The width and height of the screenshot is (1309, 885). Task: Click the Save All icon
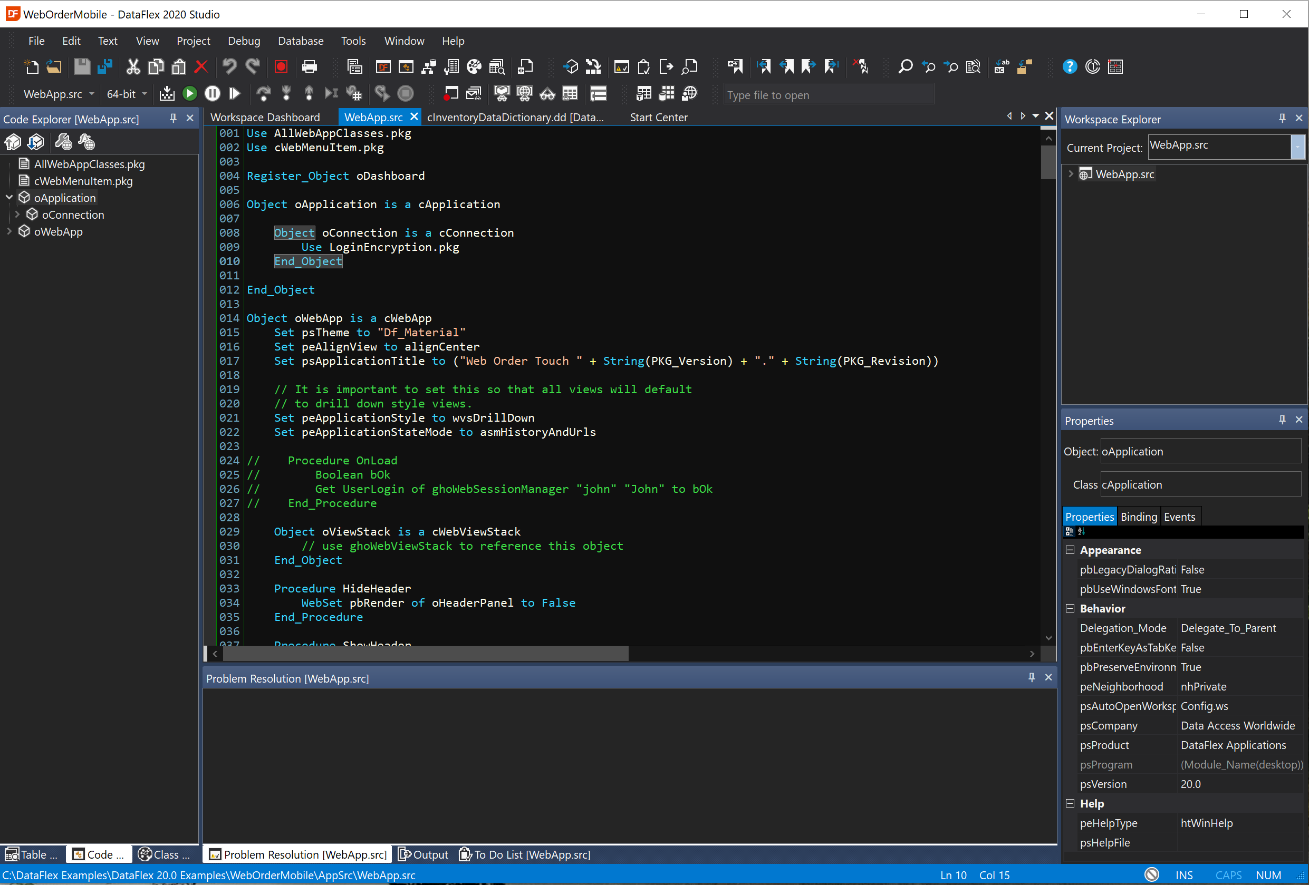(x=105, y=67)
